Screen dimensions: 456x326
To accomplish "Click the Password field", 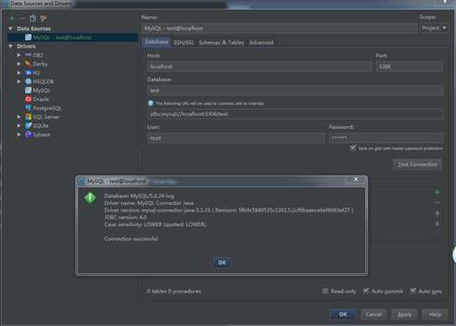I will (x=386, y=138).
